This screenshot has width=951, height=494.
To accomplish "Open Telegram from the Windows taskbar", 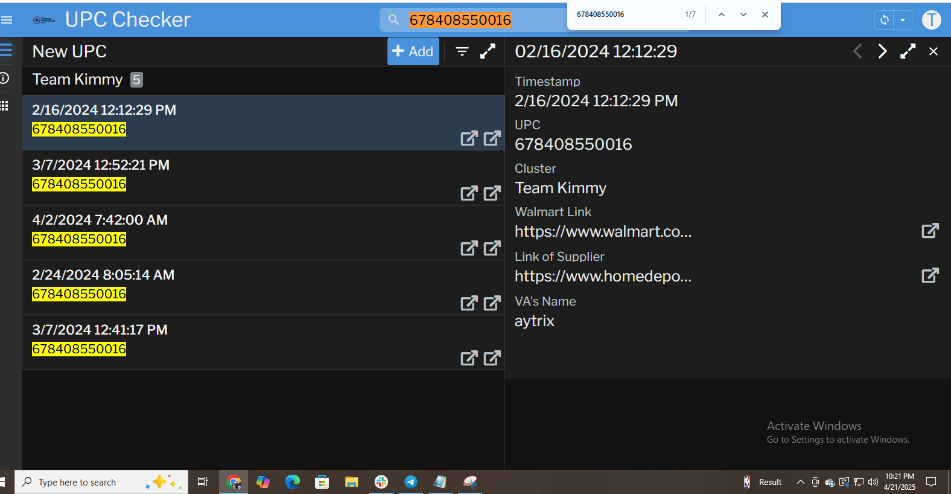I will (411, 482).
